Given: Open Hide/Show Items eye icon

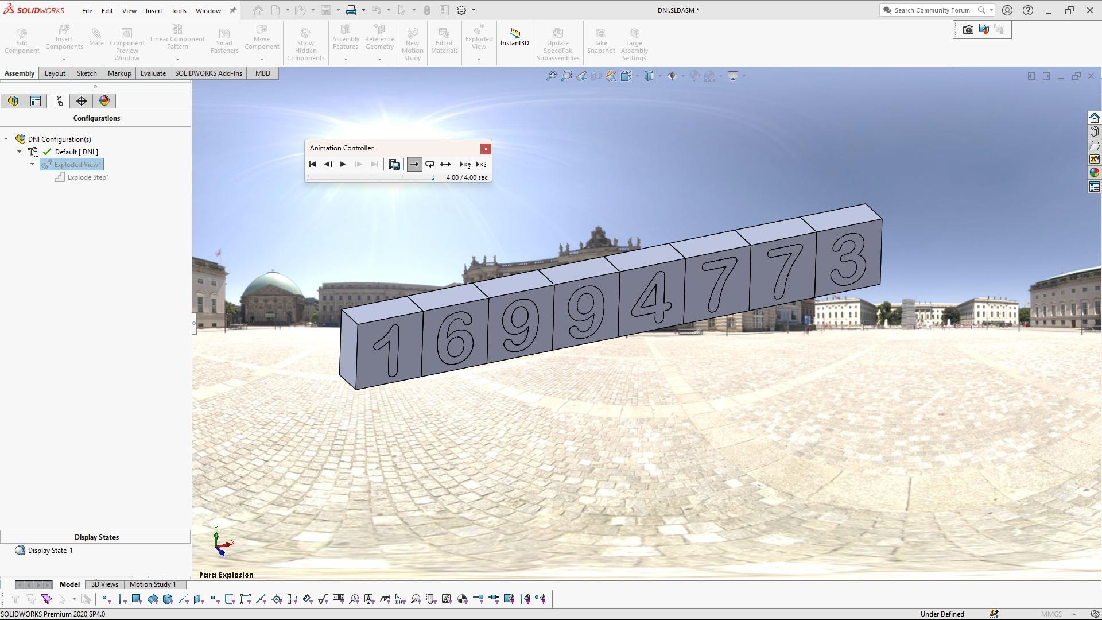Looking at the screenshot, I should pos(672,76).
